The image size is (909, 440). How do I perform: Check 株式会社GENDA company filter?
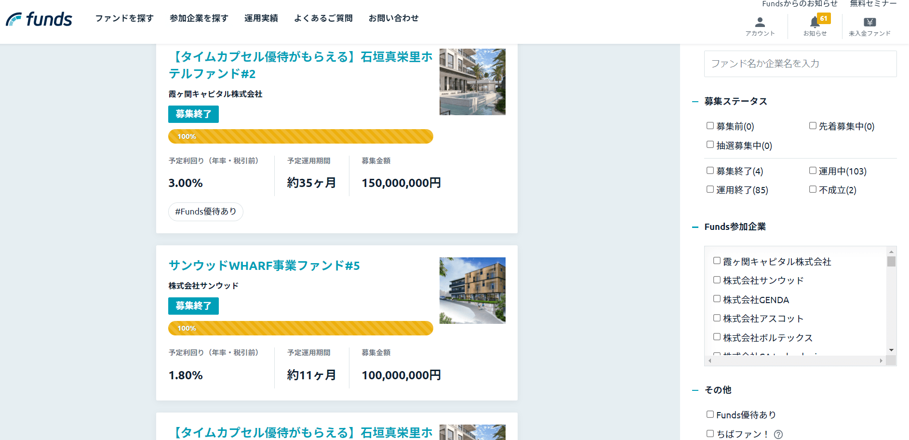click(717, 299)
